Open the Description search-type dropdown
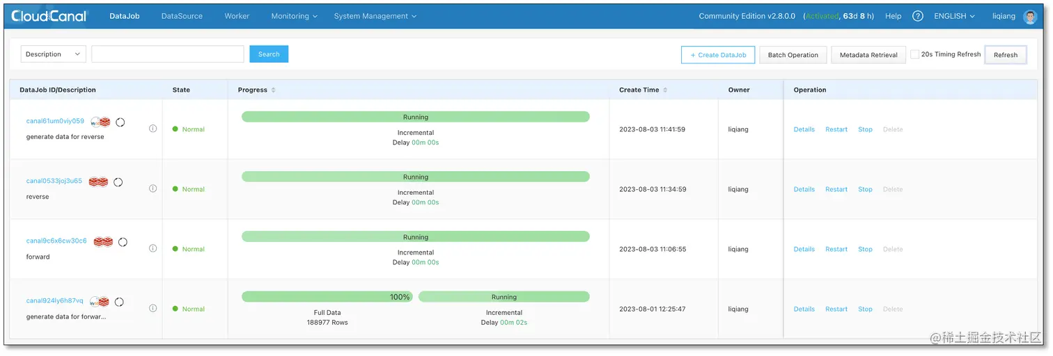The height and width of the screenshot is (356, 1053). click(x=54, y=54)
